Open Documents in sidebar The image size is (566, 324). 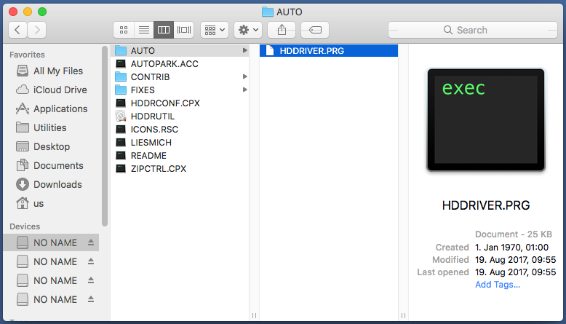pyautogui.click(x=49, y=165)
